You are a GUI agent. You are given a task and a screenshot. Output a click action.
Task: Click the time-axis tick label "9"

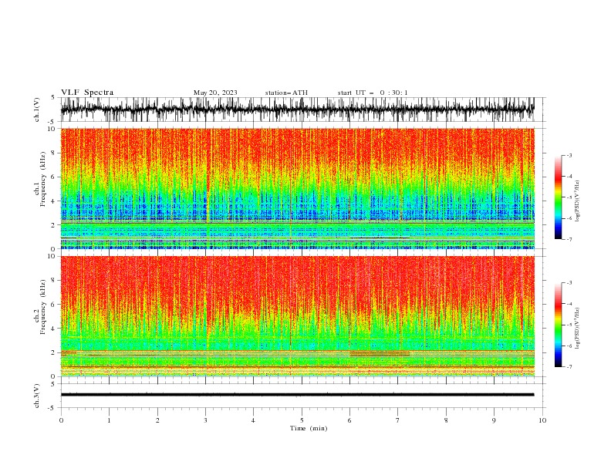(494, 420)
